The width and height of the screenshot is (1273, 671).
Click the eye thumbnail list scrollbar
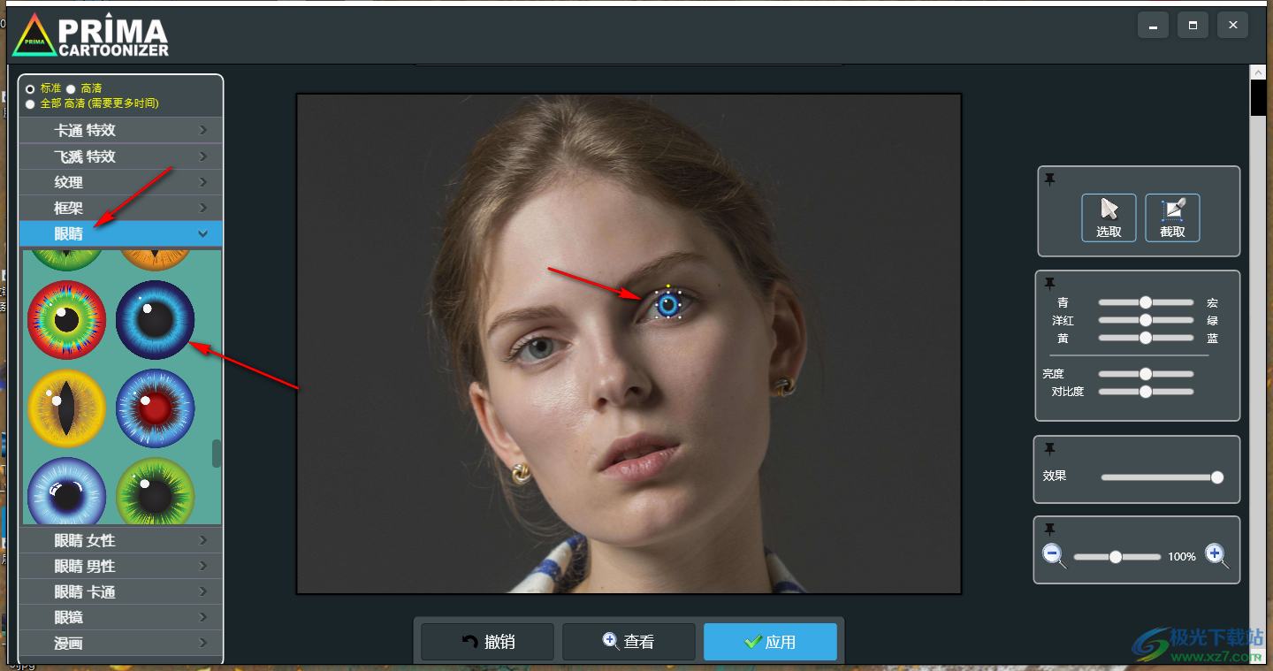pyautogui.click(x=217, y=454)
